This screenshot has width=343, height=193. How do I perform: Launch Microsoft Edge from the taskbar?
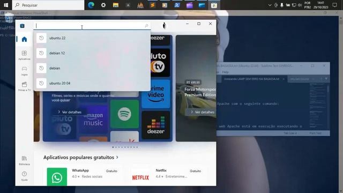tap(91, 5)
